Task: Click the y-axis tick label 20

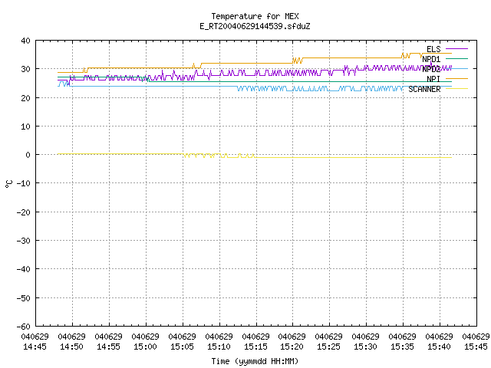Action: (25, 98)
